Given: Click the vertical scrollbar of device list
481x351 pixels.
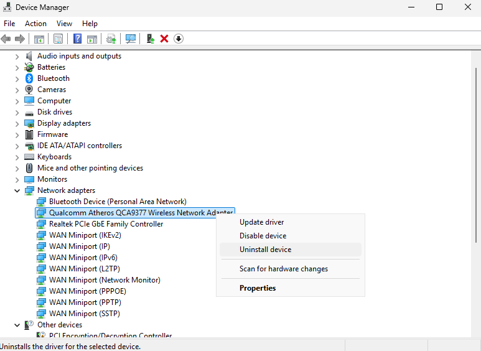Looking at the screenshot, I should click(476, 187).
